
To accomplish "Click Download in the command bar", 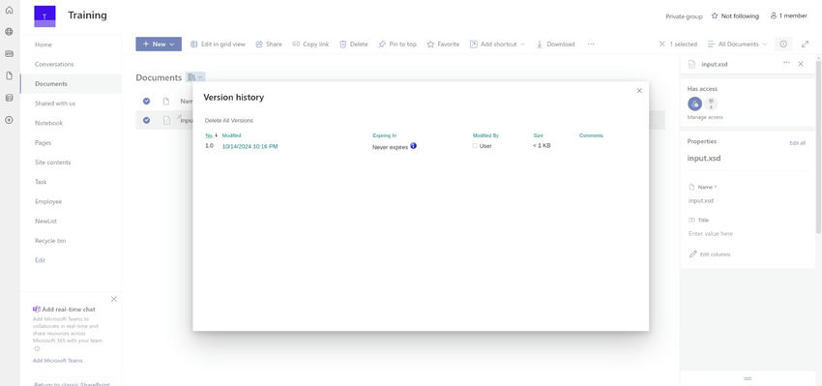I will (555, 45).
